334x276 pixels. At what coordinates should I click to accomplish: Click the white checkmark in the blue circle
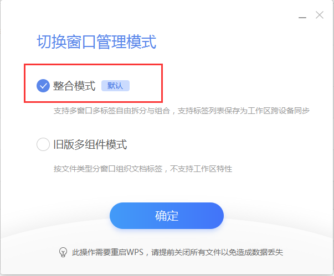click(43, 86)
